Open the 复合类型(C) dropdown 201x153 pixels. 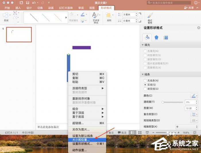[194, 114]
